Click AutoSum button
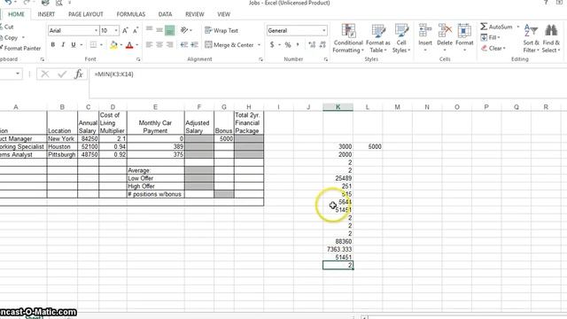 tap(496, 27)
